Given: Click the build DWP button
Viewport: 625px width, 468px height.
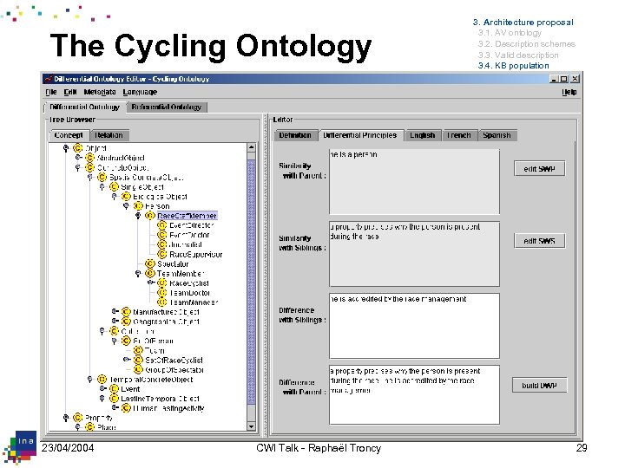Looking at the screenshot, I should 539,385.
